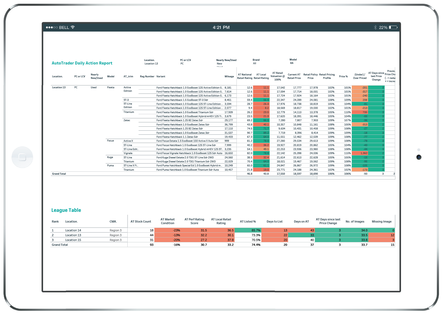Tap the cellular signal dots indicator
Screen dimensions: 443x314
[52, 27]
